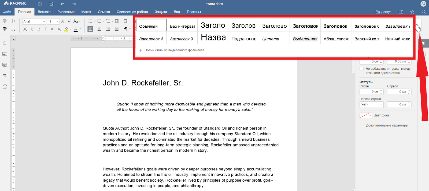429x191 pixels.
Task: Open the Arial font name dropdown
Action: coord(44,21)
